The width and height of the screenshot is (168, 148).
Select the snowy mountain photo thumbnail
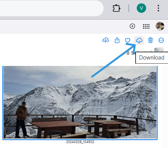point(80,102)
